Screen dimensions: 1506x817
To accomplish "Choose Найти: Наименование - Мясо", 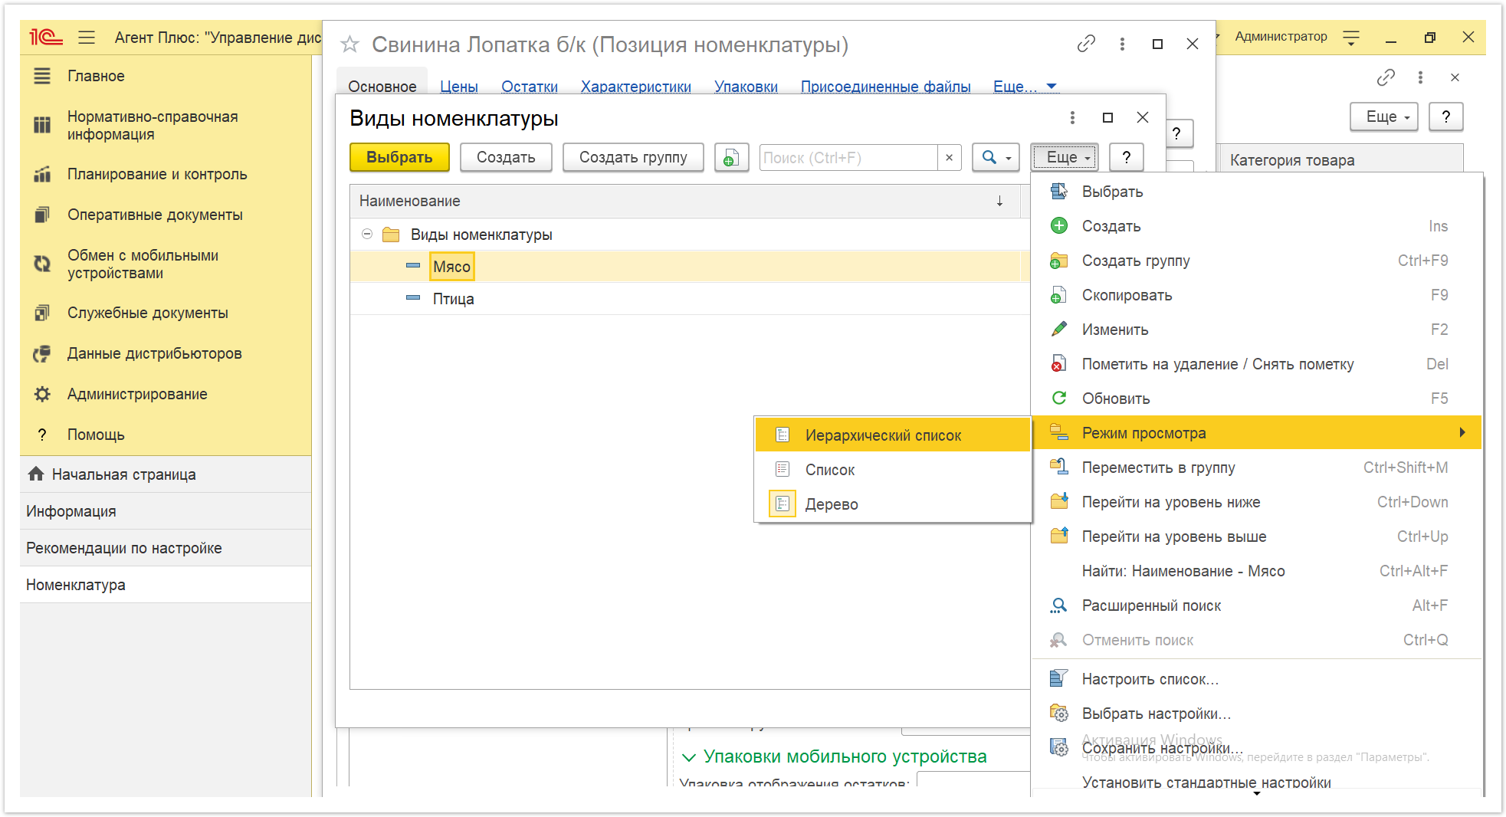I will click(1256, 571).
